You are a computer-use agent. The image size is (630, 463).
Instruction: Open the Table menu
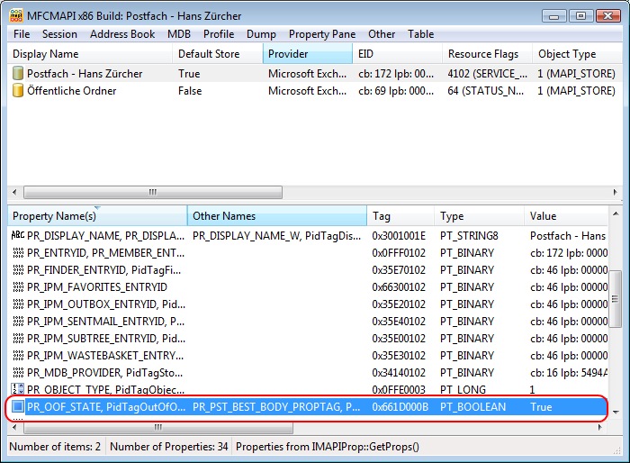coord(420,34)
